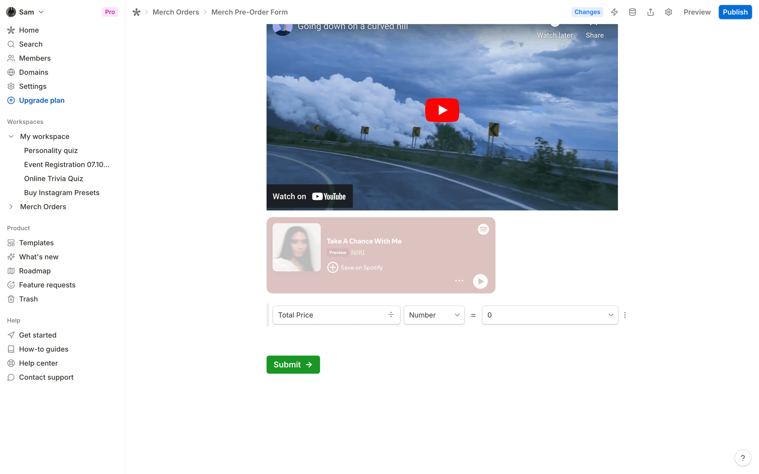Click Merch Pre-Order Form breadcrumb

(x=249, y=12)
